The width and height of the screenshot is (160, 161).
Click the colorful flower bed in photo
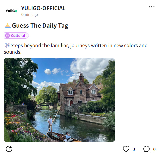(x=23, y=127)
